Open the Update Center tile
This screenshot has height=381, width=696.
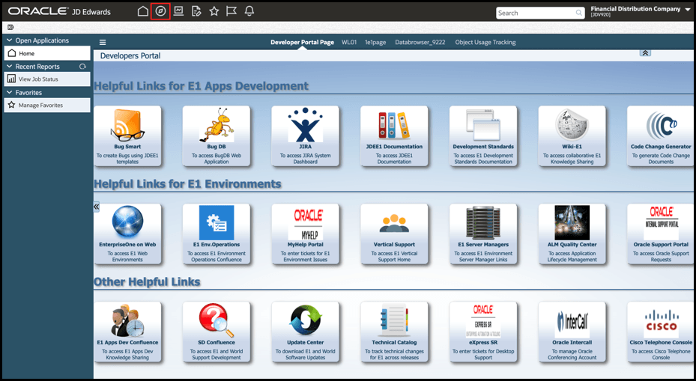point(306,332)
